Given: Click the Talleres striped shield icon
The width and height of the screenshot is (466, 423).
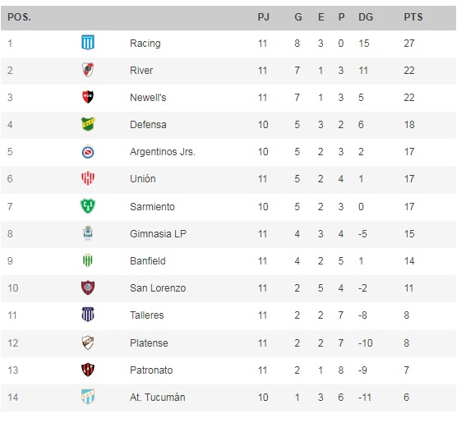Looking at the screenshot, I should tap(88, 315).
